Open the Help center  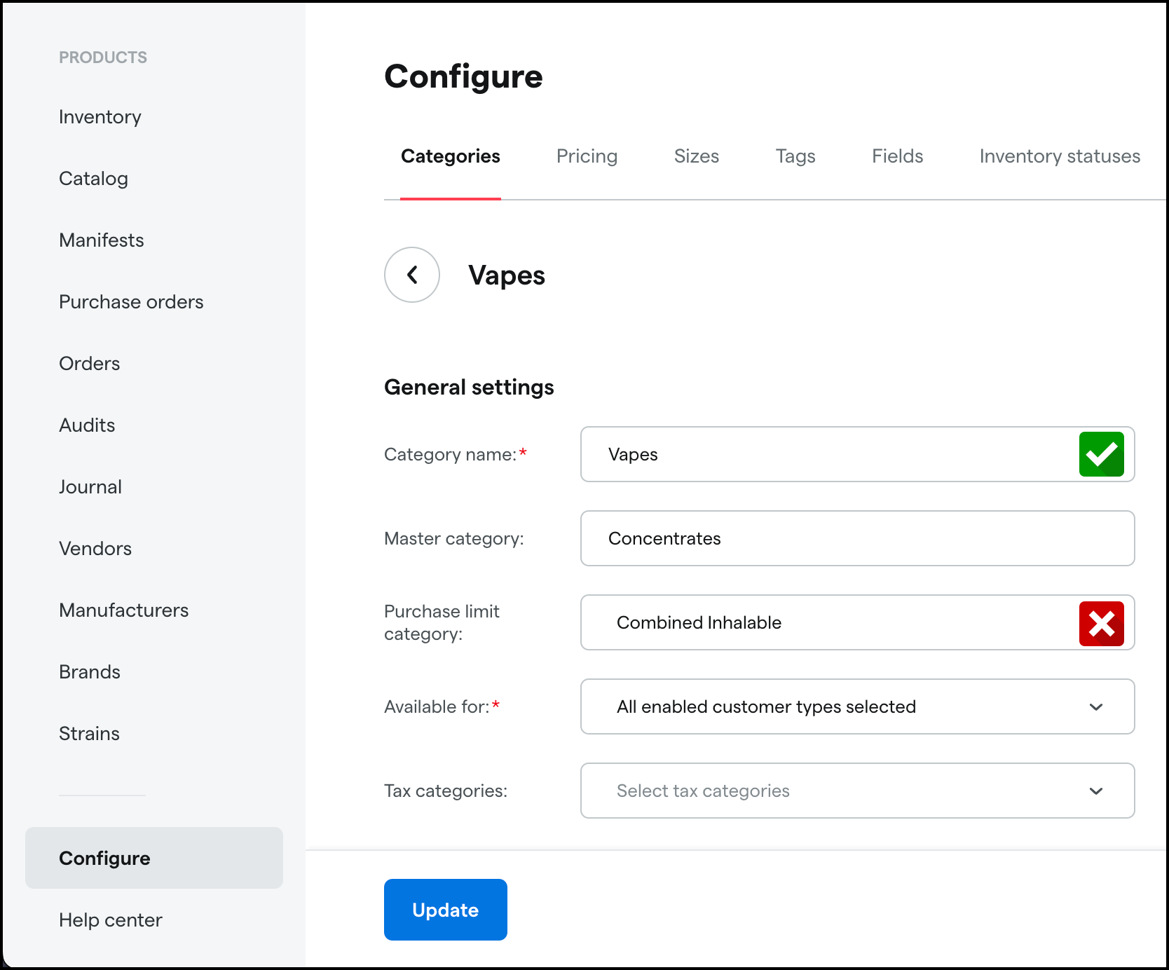click(110, 920)
